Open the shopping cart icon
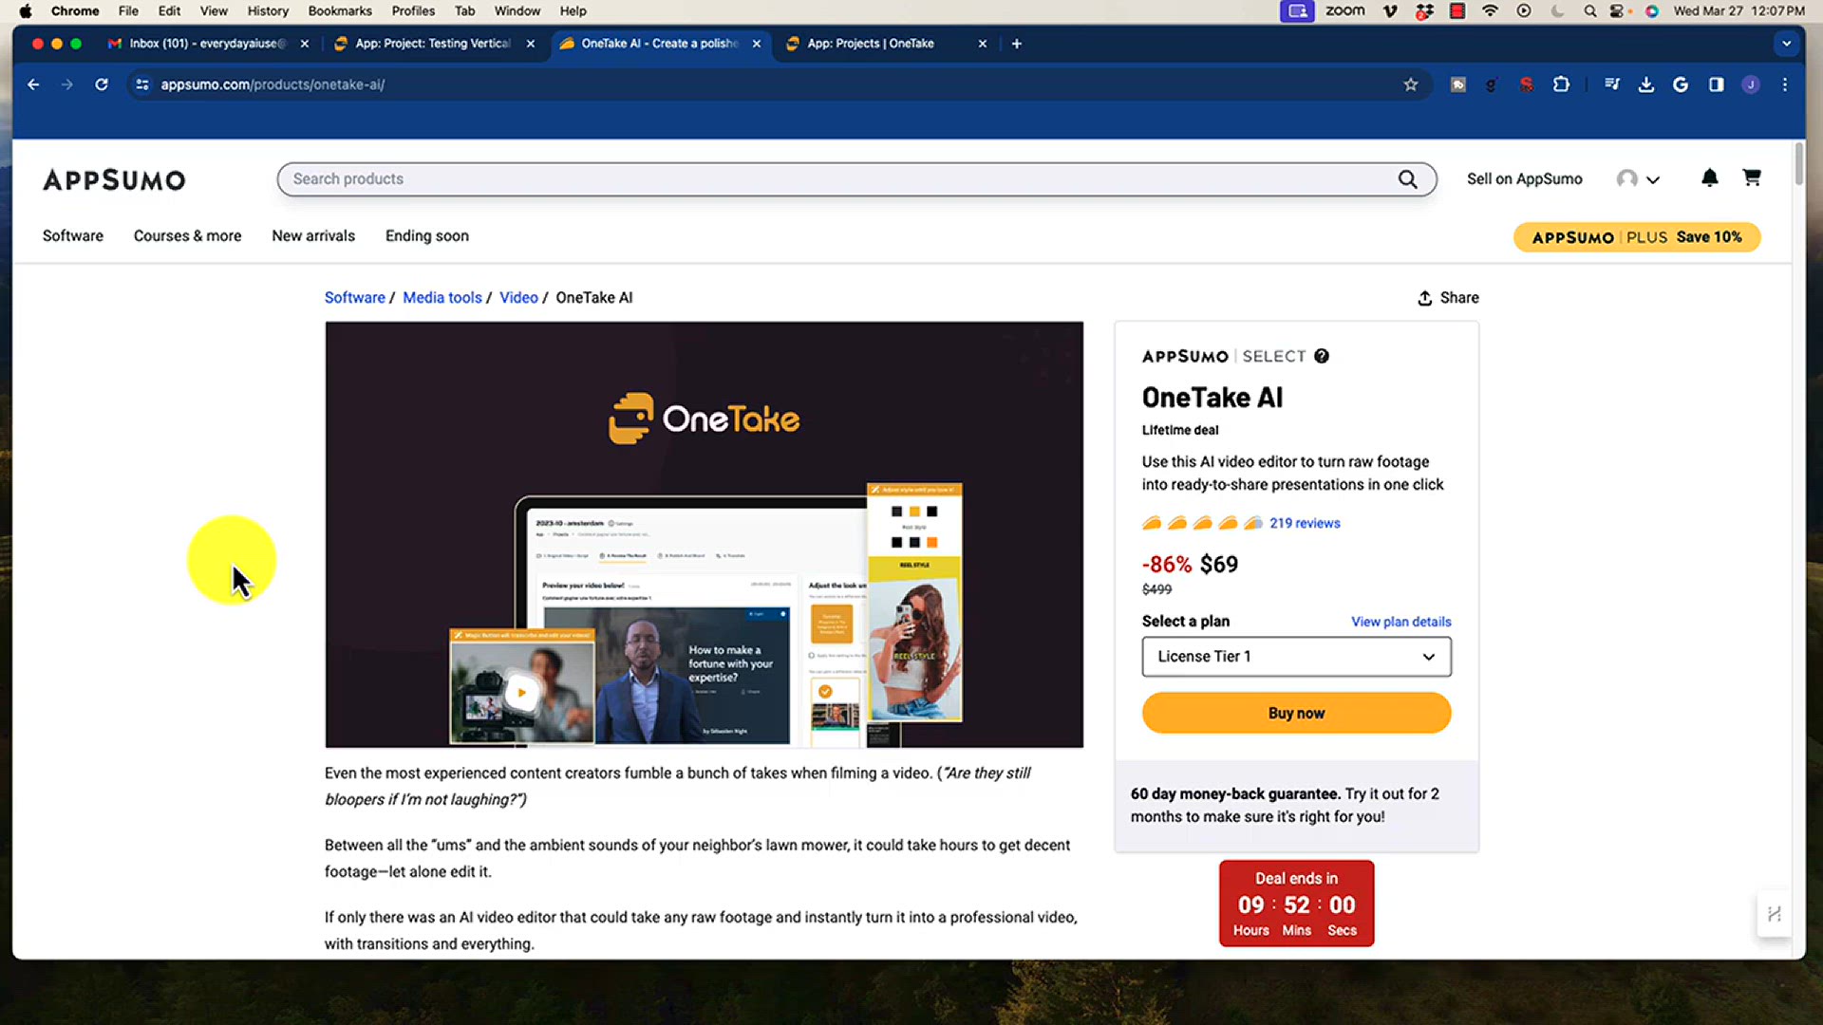This screenshot has height=1025, width=1823. coord(1752,177)
